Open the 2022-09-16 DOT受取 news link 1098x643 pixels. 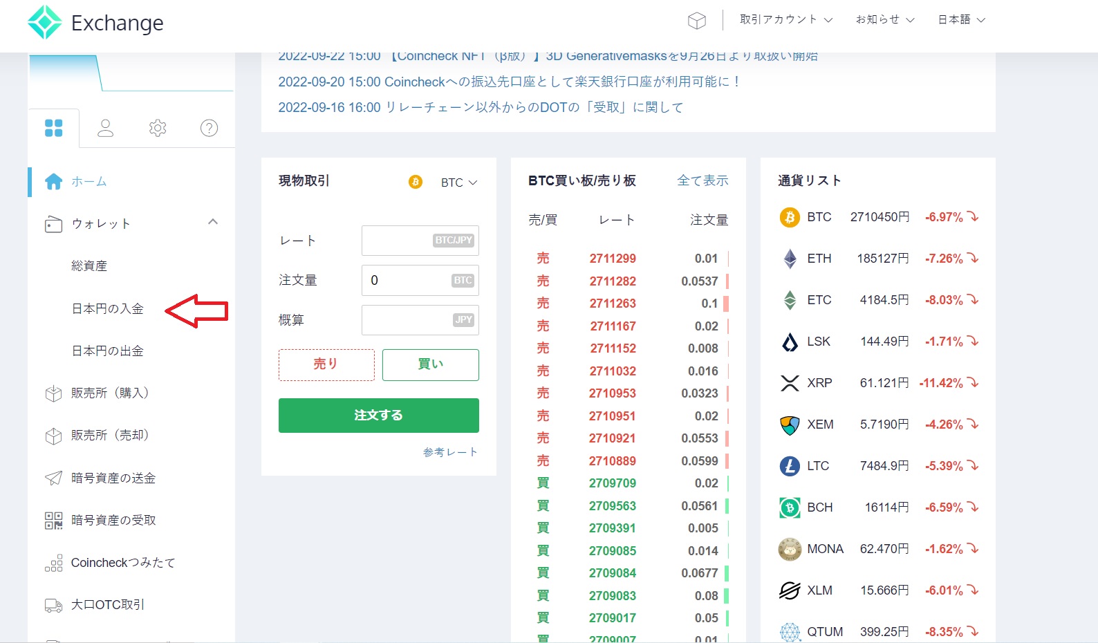tap(481, 107)
